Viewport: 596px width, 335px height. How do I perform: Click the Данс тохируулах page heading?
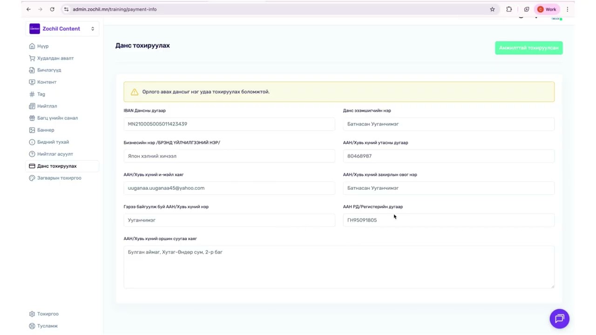[142, 46]
